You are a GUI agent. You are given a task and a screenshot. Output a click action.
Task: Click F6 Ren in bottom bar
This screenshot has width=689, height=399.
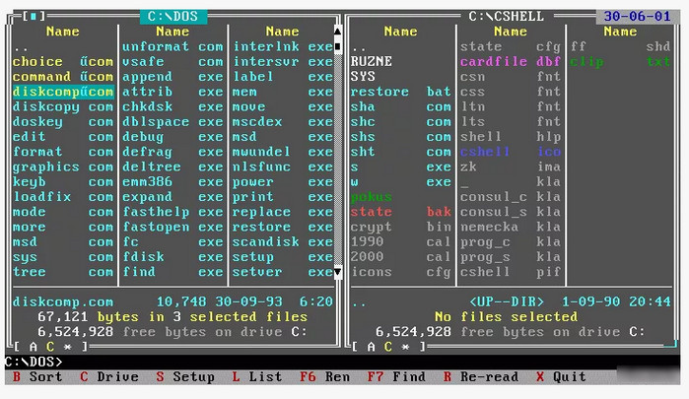click(324, 377)
